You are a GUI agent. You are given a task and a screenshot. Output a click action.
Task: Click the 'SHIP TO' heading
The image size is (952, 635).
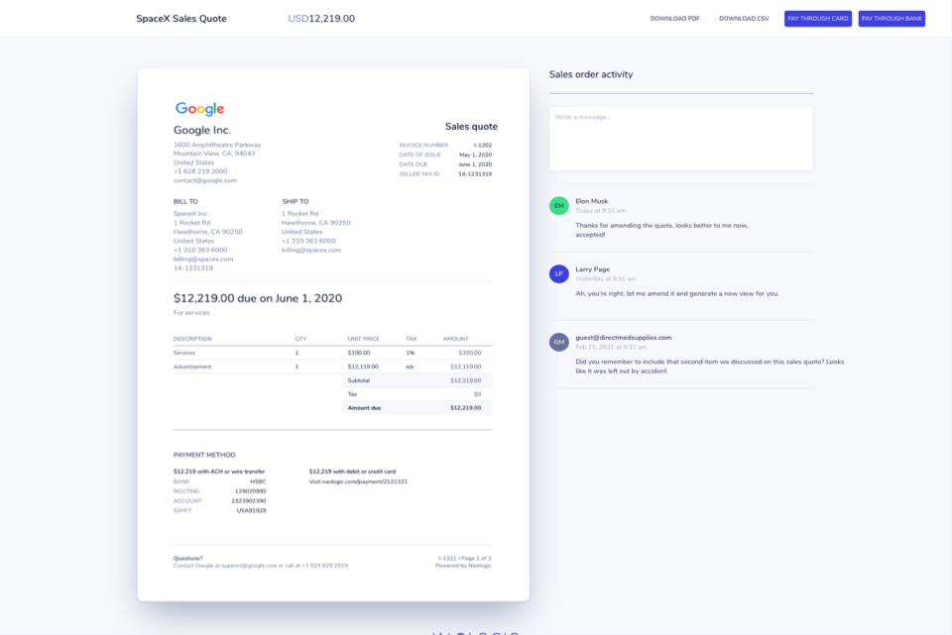coord(296,202)
